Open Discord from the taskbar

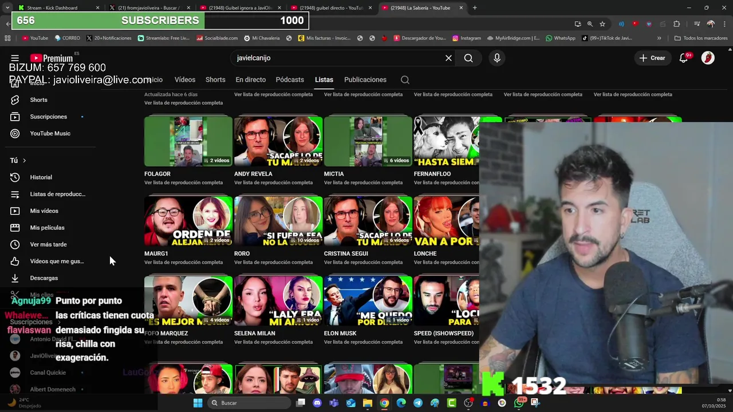(x=317, y=403)
